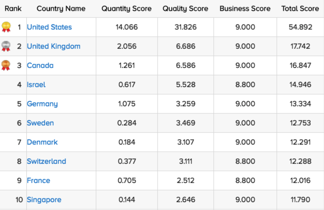
Task: Follow the Canada link
Action: [40, 65]
